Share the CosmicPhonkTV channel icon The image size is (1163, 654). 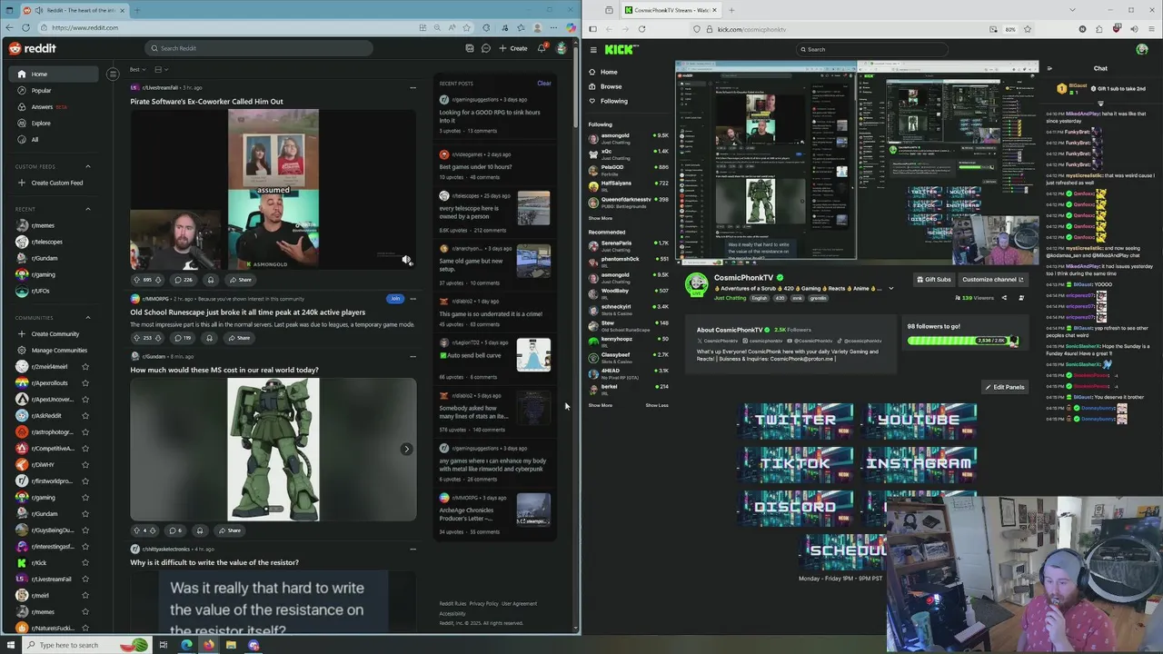coord(1004,297)
